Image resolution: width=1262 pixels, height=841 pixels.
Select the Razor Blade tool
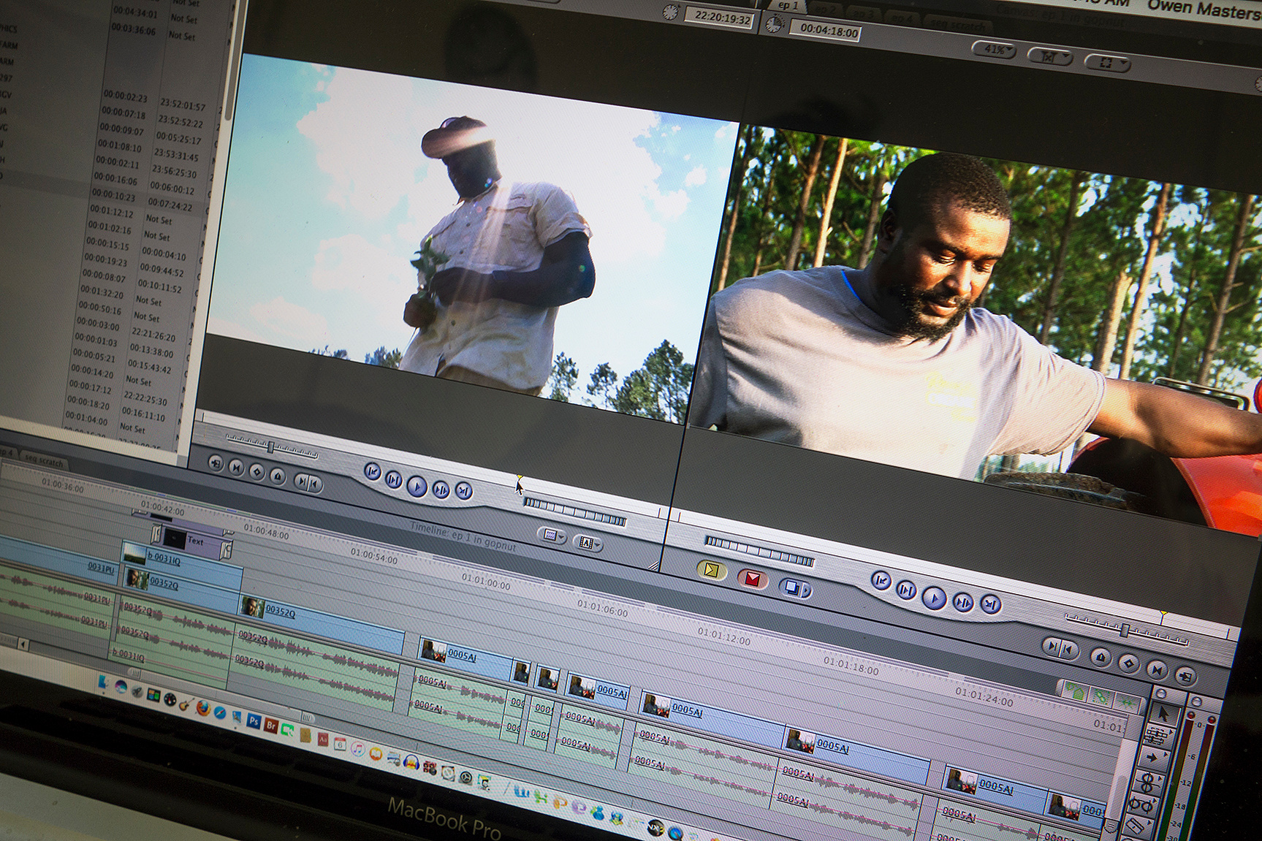pyautogui.click(x=1138, y=826)
